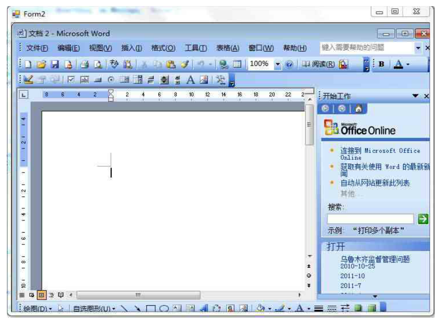Click 自动从网站更新此列表 link
Viewport: 447px width, 323px height.
pos(375,183)
